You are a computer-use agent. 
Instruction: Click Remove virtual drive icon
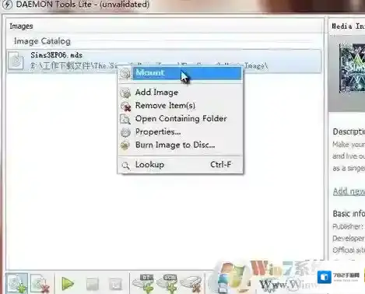point(191,284)
